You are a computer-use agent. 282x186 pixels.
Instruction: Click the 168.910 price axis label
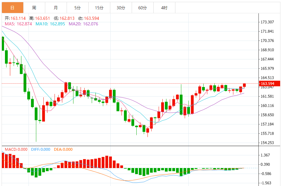point(267,50)
